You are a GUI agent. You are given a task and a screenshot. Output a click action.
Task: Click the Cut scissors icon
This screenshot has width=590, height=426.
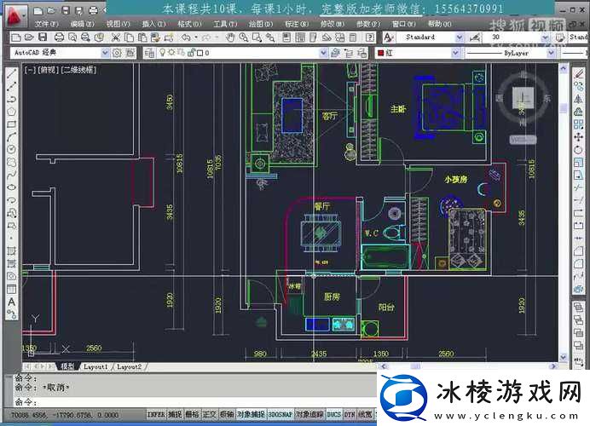coord(116,37)
